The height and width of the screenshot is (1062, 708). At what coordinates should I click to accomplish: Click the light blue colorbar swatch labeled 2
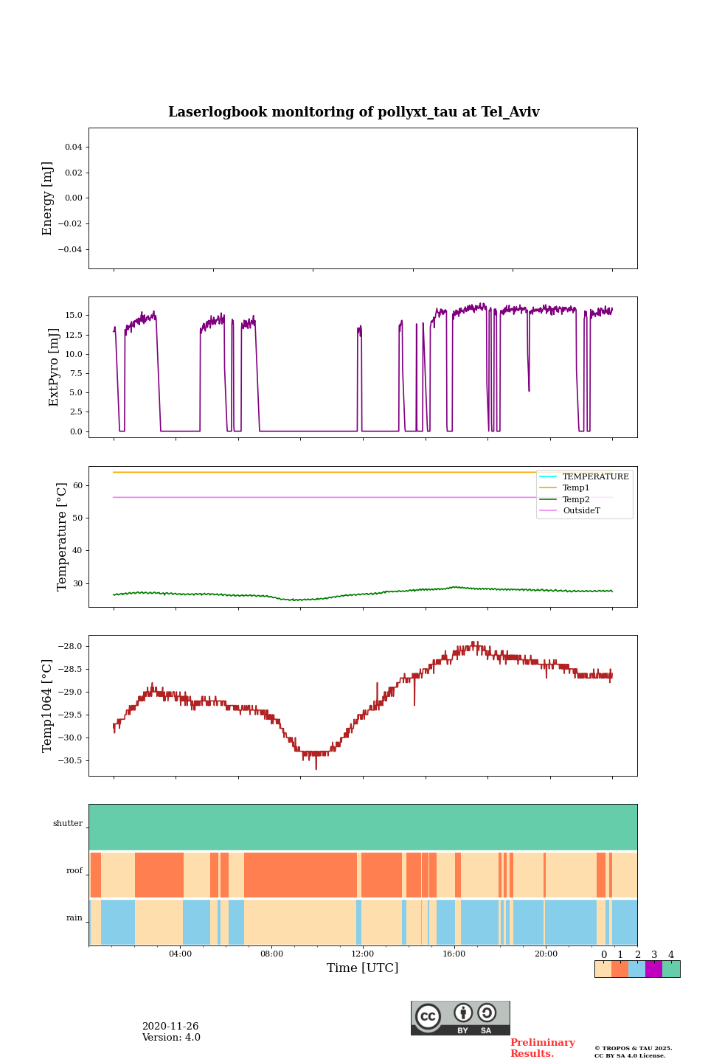pyautogui.click(x=637, y=969)
